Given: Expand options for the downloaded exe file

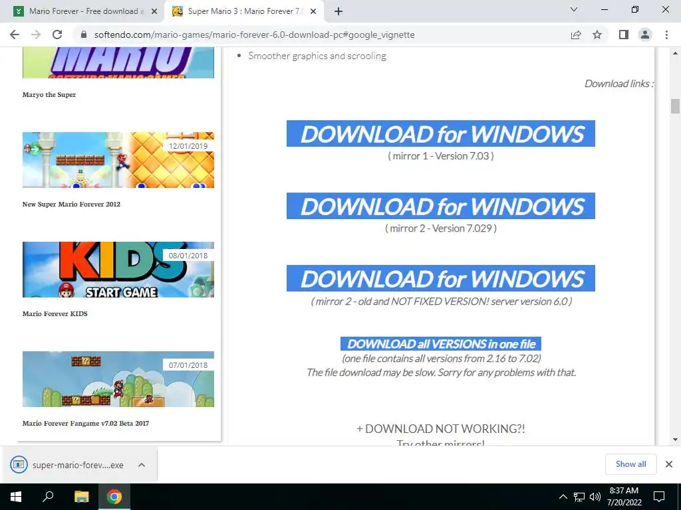Looking at the screenshot, I should [x=142, y=465].
